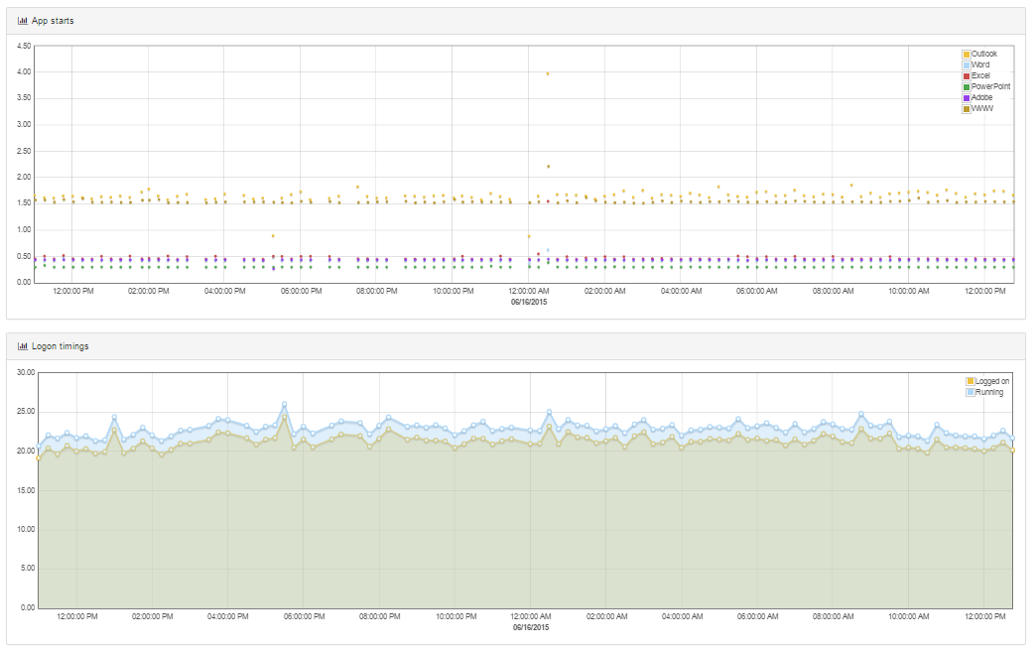Image resolution: width=1035 pixels, height=653 pixels.
Task: Select the Excel legend label
Action: [x=980, y=76]
